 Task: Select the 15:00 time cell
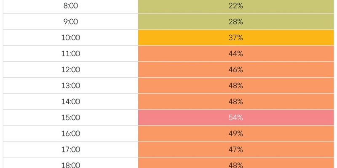(x=70, y=118)
